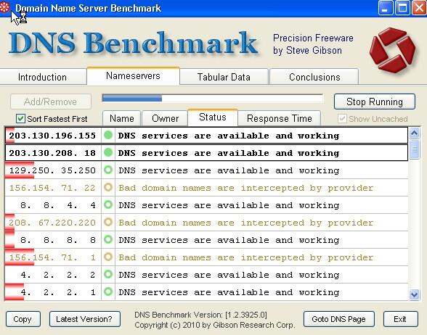
Task: Switch to the Nameservers tab
Action: pyautogui.click(x=133, y=76)
